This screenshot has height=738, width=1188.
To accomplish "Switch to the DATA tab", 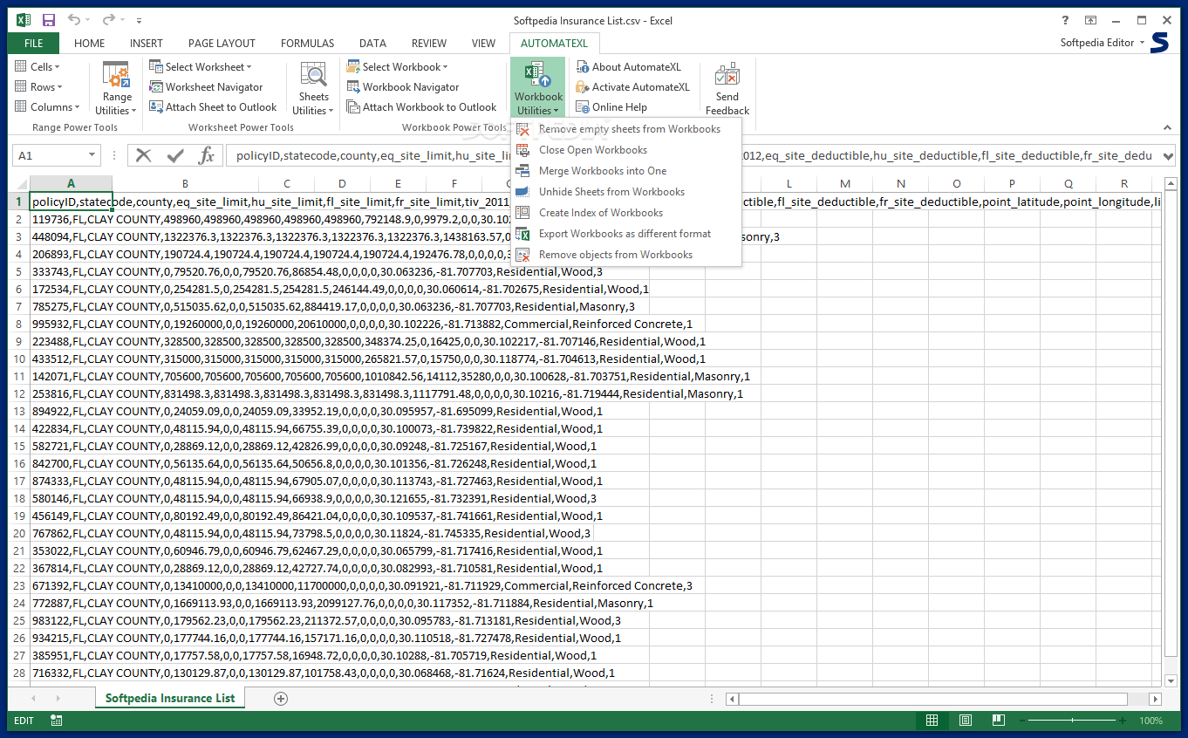I will pyautogui.click(x=372, y=44).
